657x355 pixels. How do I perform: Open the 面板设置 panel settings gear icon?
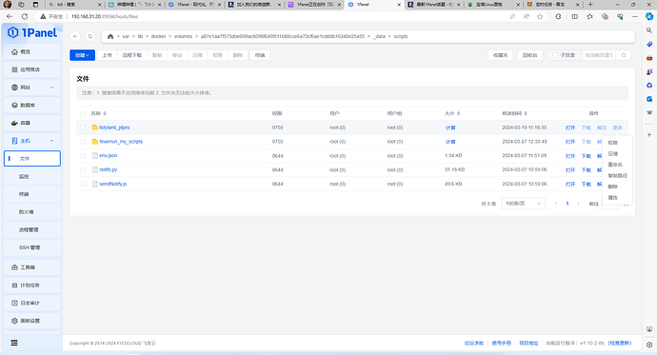click(14, 321)
